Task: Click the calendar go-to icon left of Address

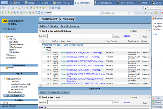Action: tap(21, 13)
